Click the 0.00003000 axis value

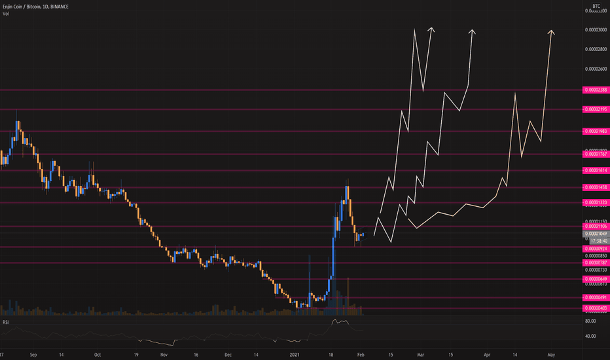pyautogui.click(x=596, y=30)
